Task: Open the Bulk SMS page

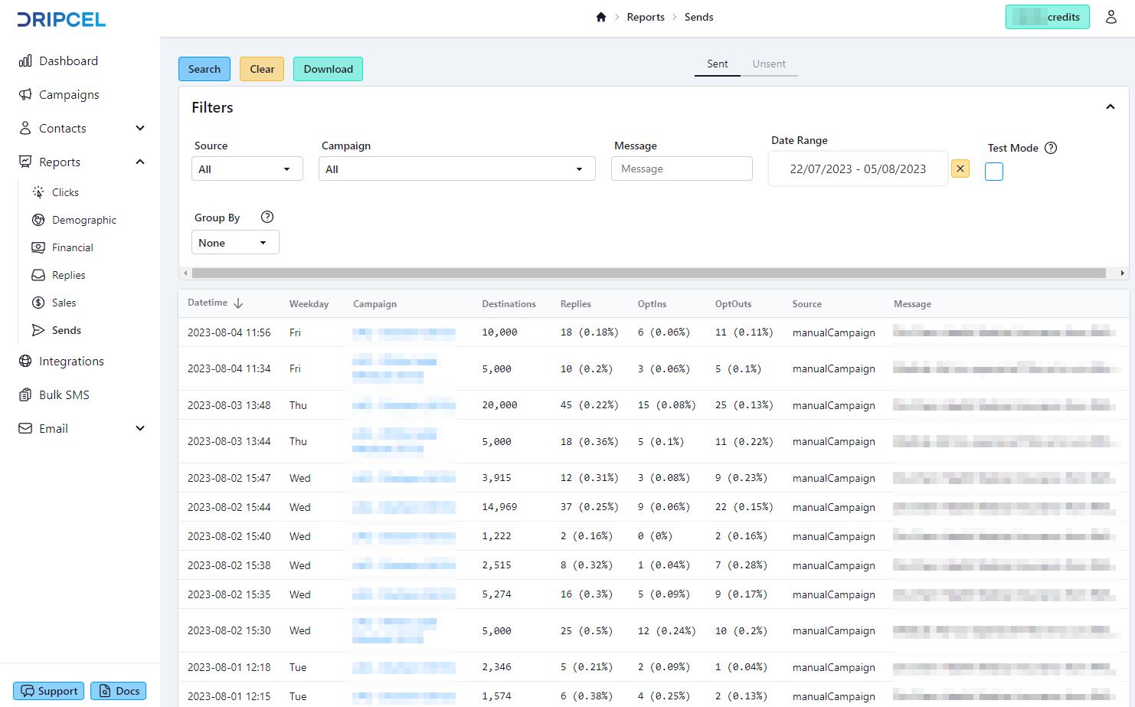Action: [64, 394]
